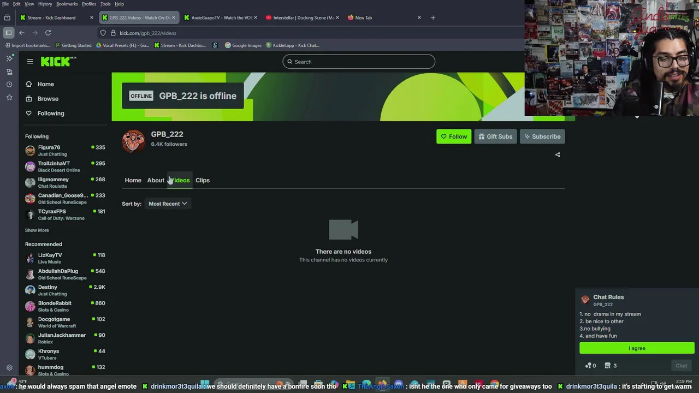The height and width of the screenshot is (393, 699).
Task: Open Vocal Presets bookmark
Action: click(122, 45)
